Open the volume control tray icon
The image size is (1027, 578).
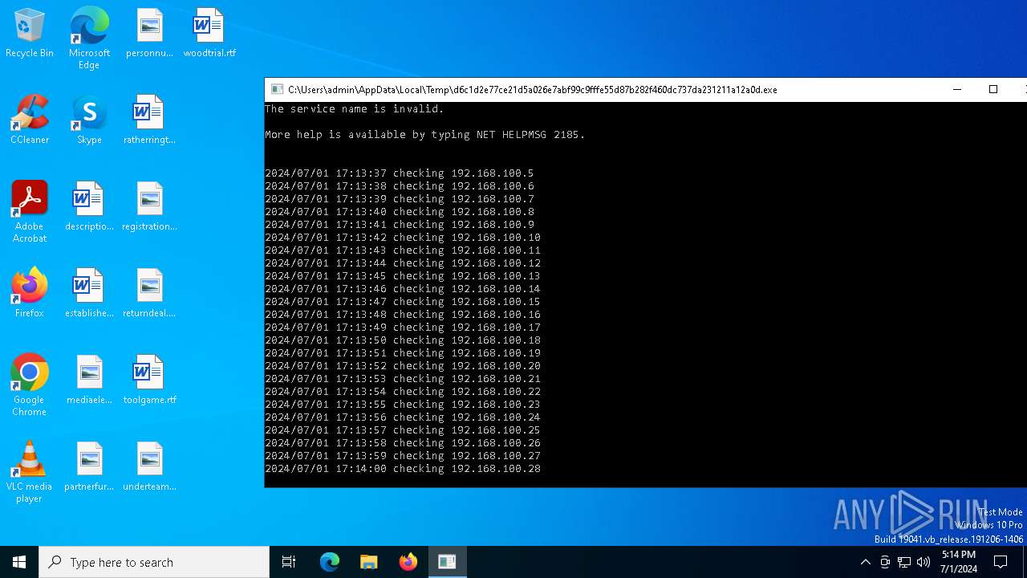coord(923,562)
